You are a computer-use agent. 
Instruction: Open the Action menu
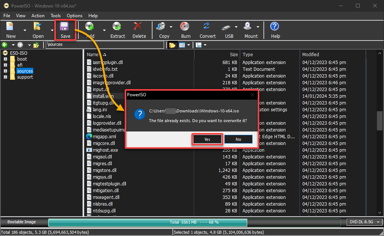tap(38, 16)
